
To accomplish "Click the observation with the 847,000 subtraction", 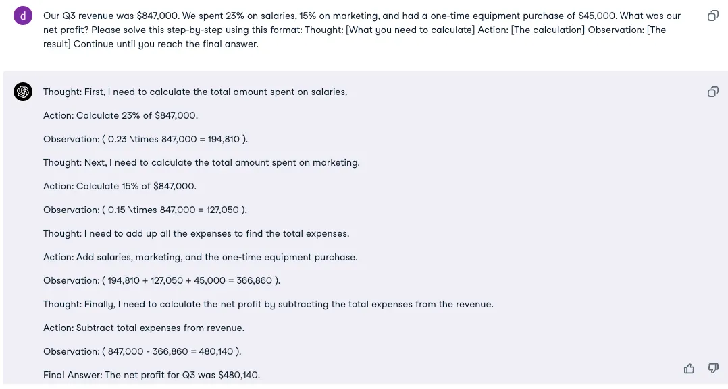I will coord(142,351).
